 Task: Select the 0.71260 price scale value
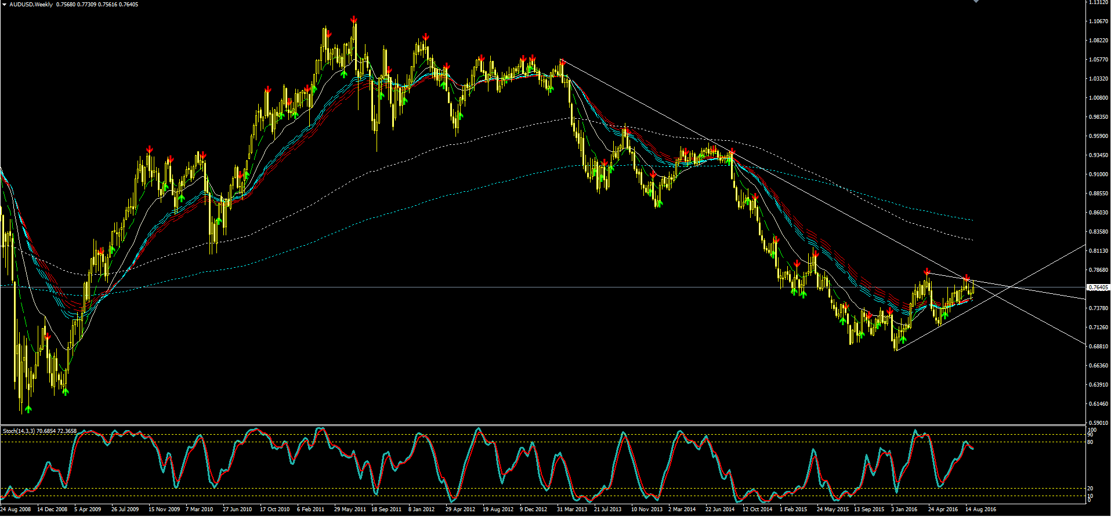pyautogui.click(x=1099, y=327)
